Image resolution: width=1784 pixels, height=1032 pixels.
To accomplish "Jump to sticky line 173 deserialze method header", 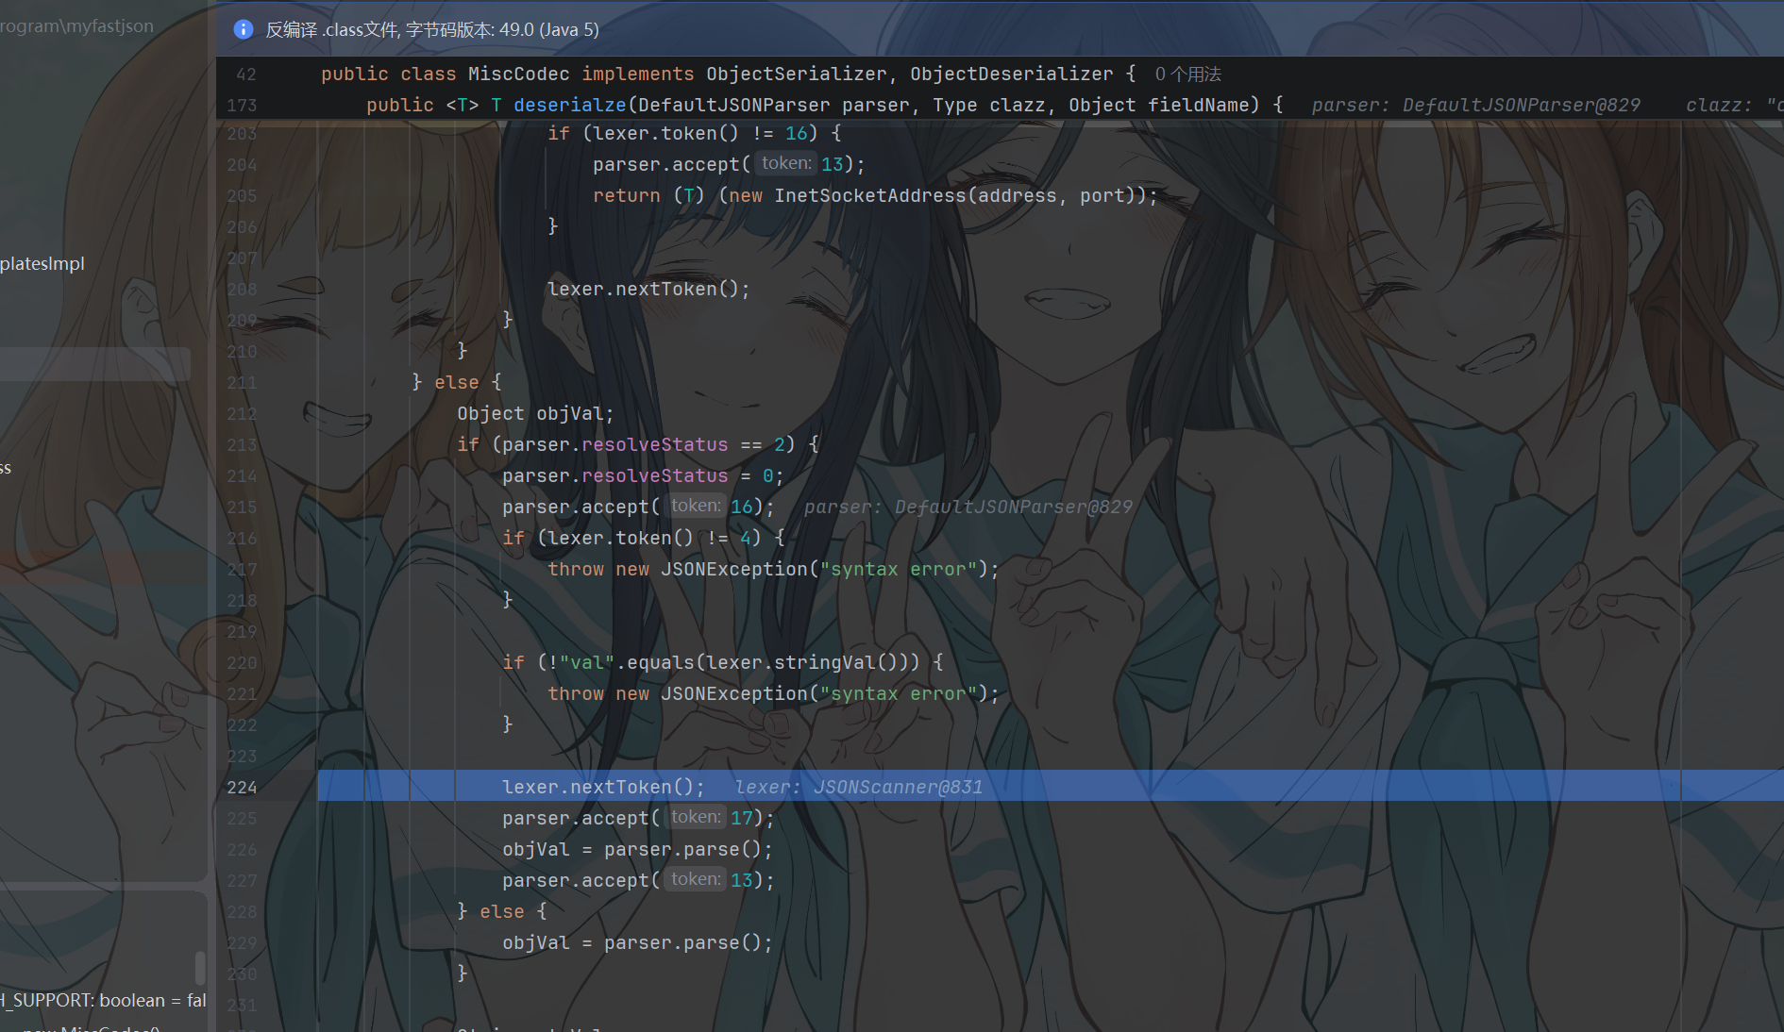I will [824, 105].
